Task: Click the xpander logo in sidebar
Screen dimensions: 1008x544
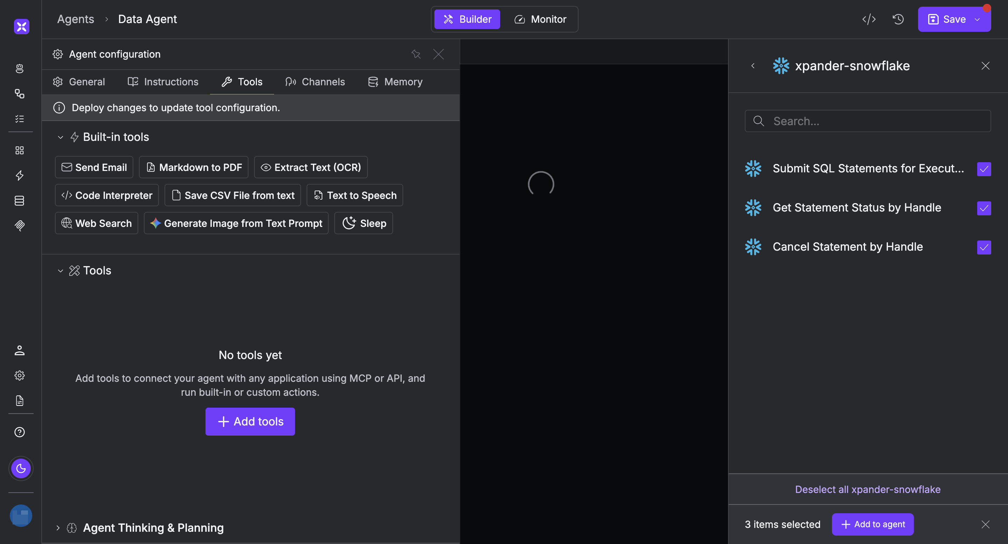Action: [x=21, y=27]
